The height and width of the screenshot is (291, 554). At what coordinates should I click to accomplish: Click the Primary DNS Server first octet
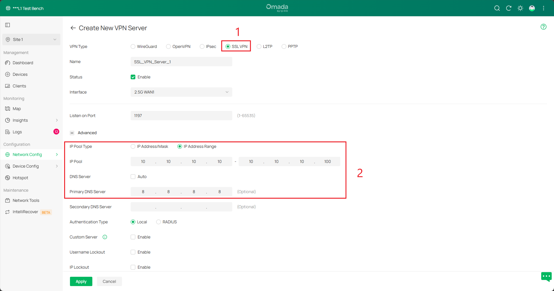pos(143,192)
